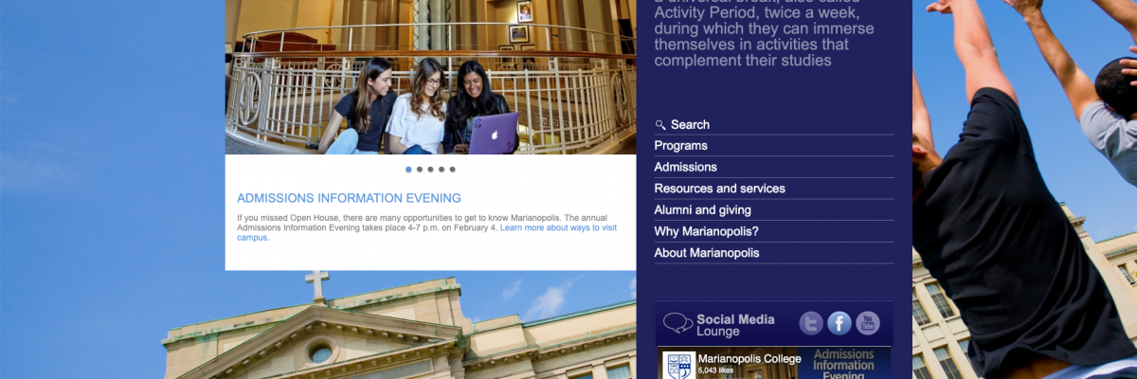Open the Why Marianopolis? menu entry

click(706, 231)
